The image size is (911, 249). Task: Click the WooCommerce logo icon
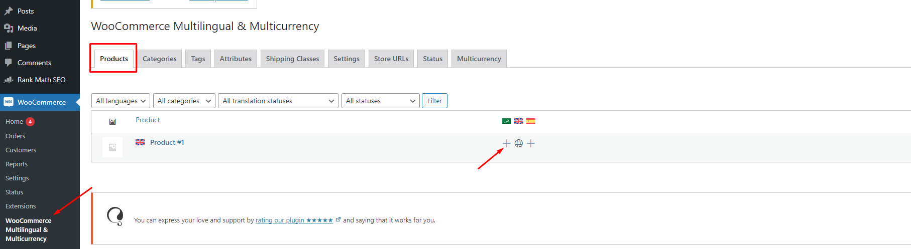point(9,102)
